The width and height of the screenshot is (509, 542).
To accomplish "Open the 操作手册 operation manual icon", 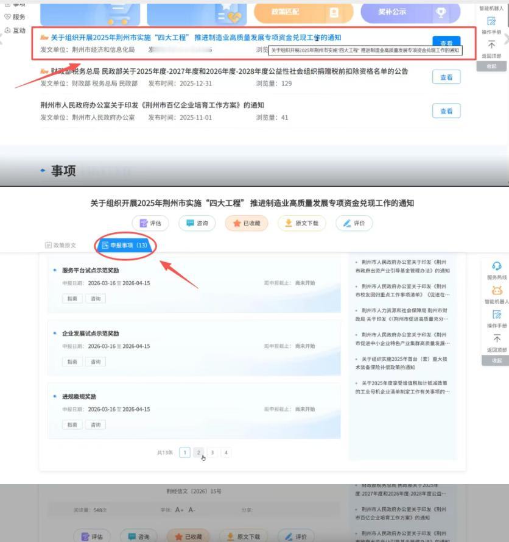I will (497, 313).
